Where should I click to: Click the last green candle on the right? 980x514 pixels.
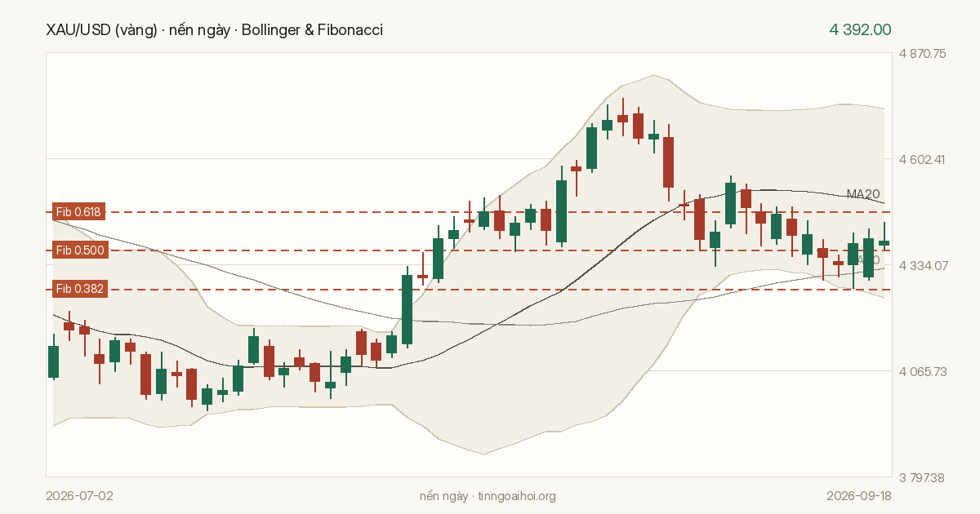click(884, 242)
